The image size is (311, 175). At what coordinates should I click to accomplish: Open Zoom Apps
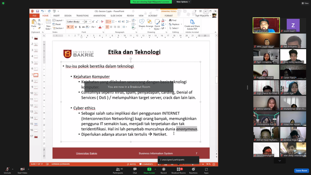point(206,171)
